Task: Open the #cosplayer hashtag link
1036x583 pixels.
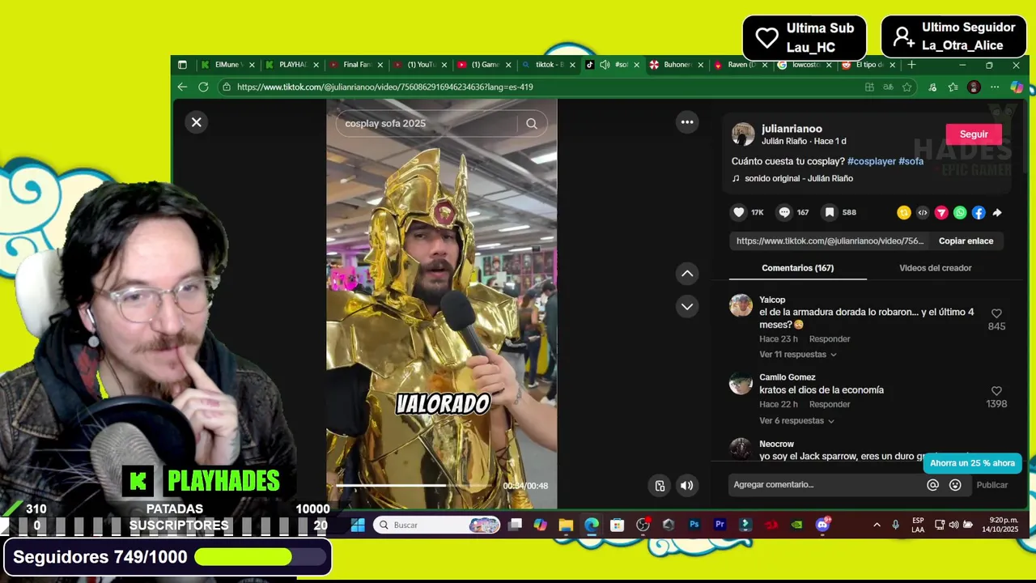Action: (871, 162)
